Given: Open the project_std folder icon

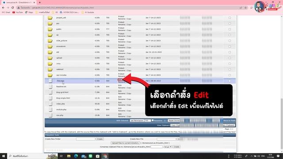Looking at the screenshot, I should point(50,18).
